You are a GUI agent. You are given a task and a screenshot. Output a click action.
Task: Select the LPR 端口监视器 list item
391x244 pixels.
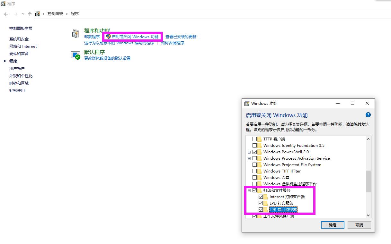point(283,210)
